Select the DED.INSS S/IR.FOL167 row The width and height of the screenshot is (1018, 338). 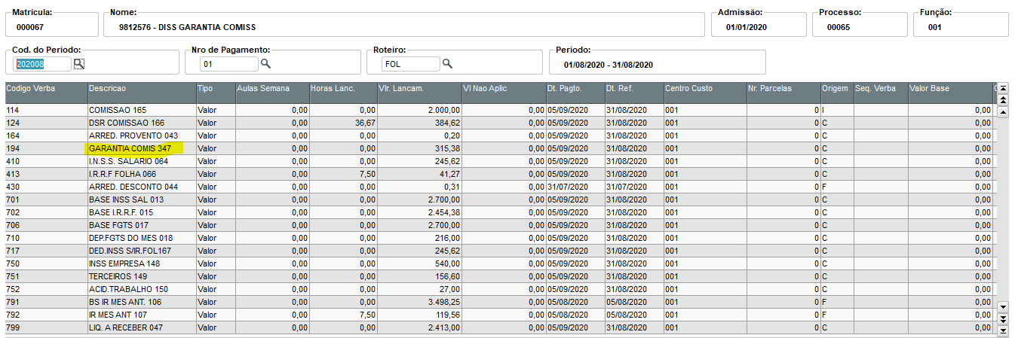tap(499, 251)
